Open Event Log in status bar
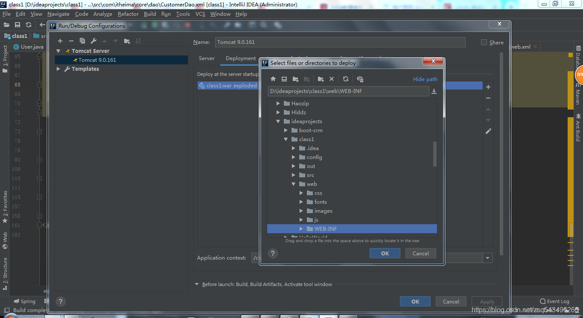The image size is (583, 318). (554, 301)
